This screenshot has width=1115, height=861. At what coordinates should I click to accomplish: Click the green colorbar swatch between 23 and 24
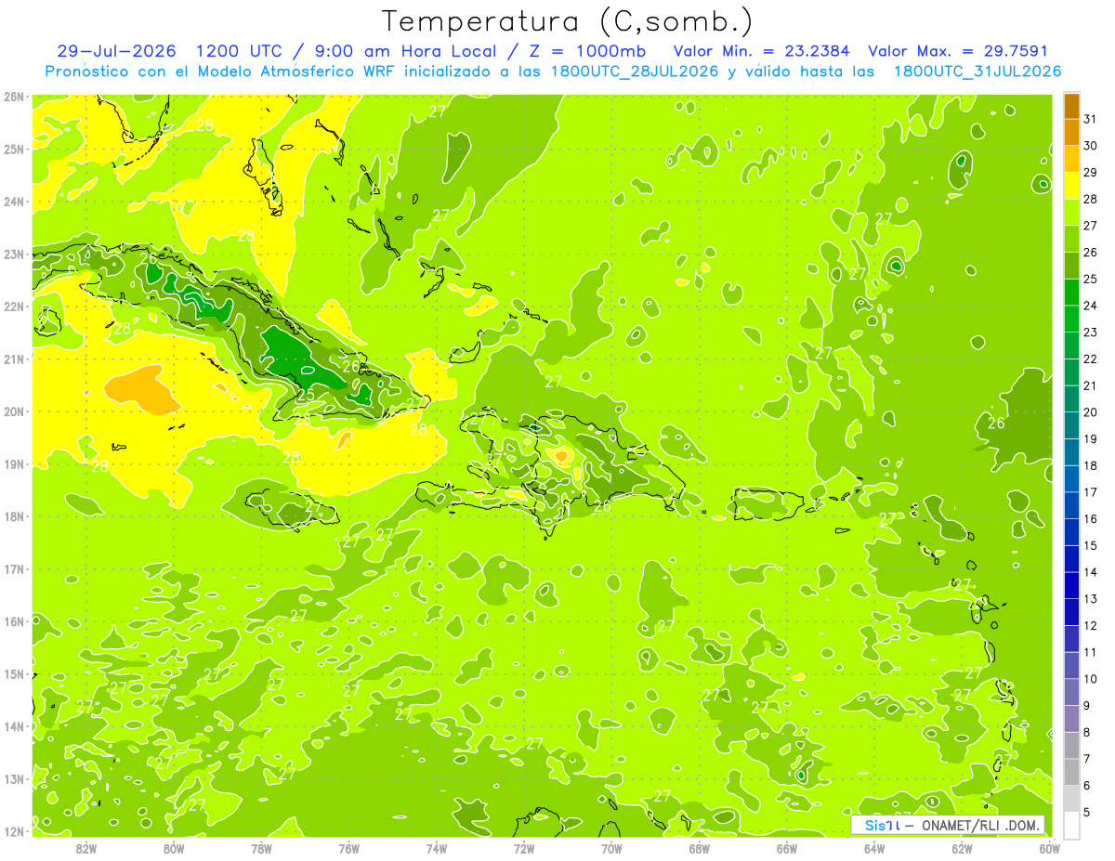click(1071, 319)
